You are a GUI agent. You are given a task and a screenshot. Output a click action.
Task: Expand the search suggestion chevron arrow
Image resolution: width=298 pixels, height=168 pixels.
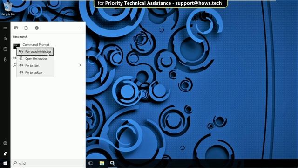pos(80,65)
